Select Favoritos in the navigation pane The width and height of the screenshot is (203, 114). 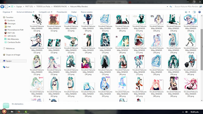coord(8,17)
